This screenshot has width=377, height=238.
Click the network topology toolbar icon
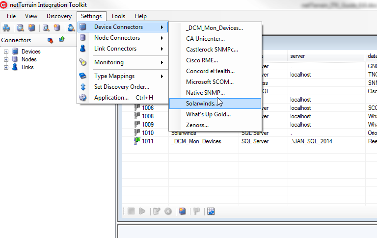(6, 28)
